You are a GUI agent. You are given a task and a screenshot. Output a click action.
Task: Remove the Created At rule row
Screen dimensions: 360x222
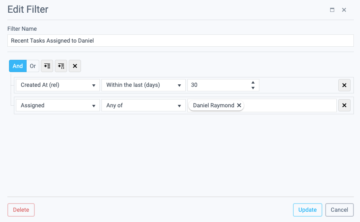click(344, 85)
